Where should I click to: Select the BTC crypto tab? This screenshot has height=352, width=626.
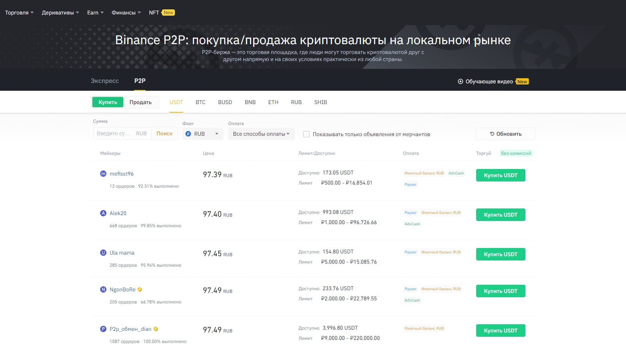[x=200, y=102]
